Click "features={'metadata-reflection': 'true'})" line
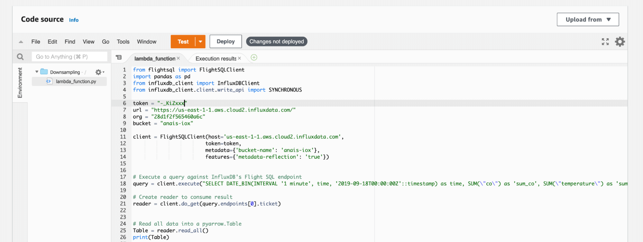This screenshot has height=242, width=643. point(267,157)
